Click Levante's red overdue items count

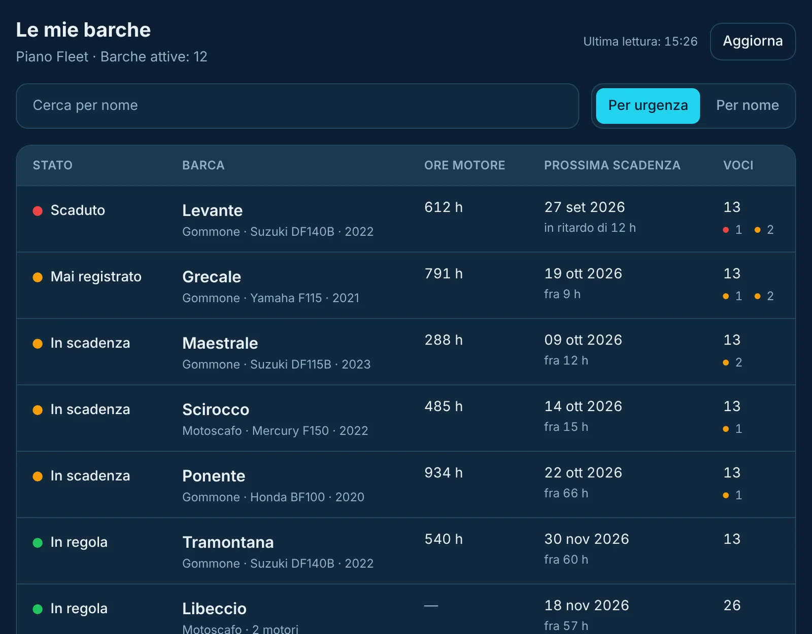click(x=732, y=230)
